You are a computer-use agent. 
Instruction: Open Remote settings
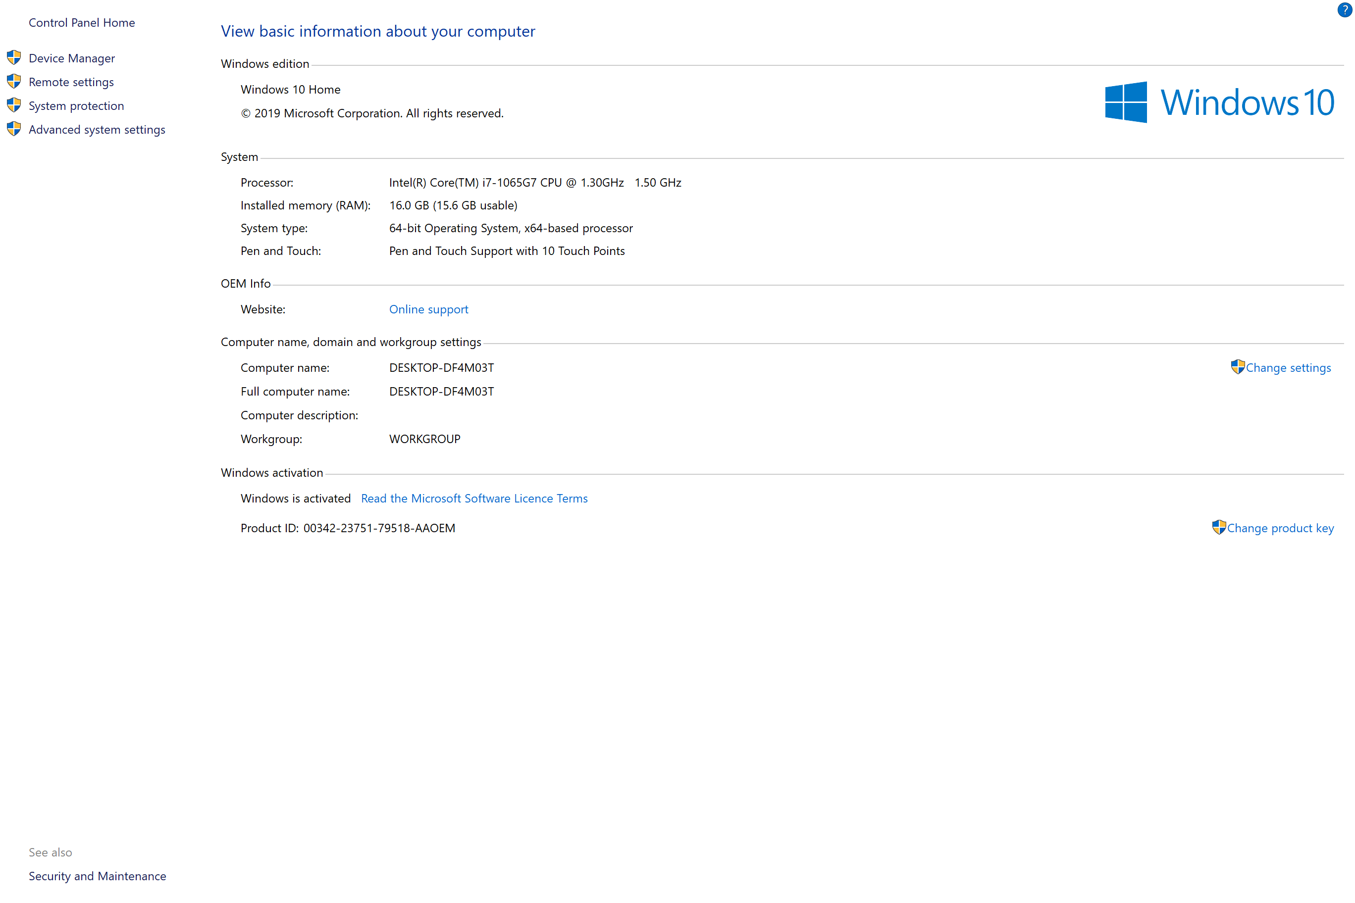tap(71, 82)
